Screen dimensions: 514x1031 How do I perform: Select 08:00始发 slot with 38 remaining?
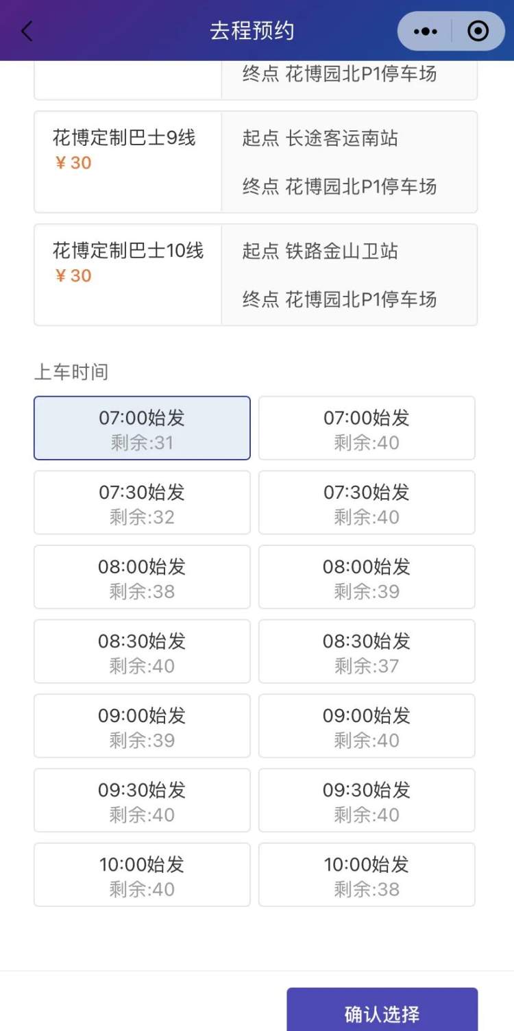pos(142,577)
